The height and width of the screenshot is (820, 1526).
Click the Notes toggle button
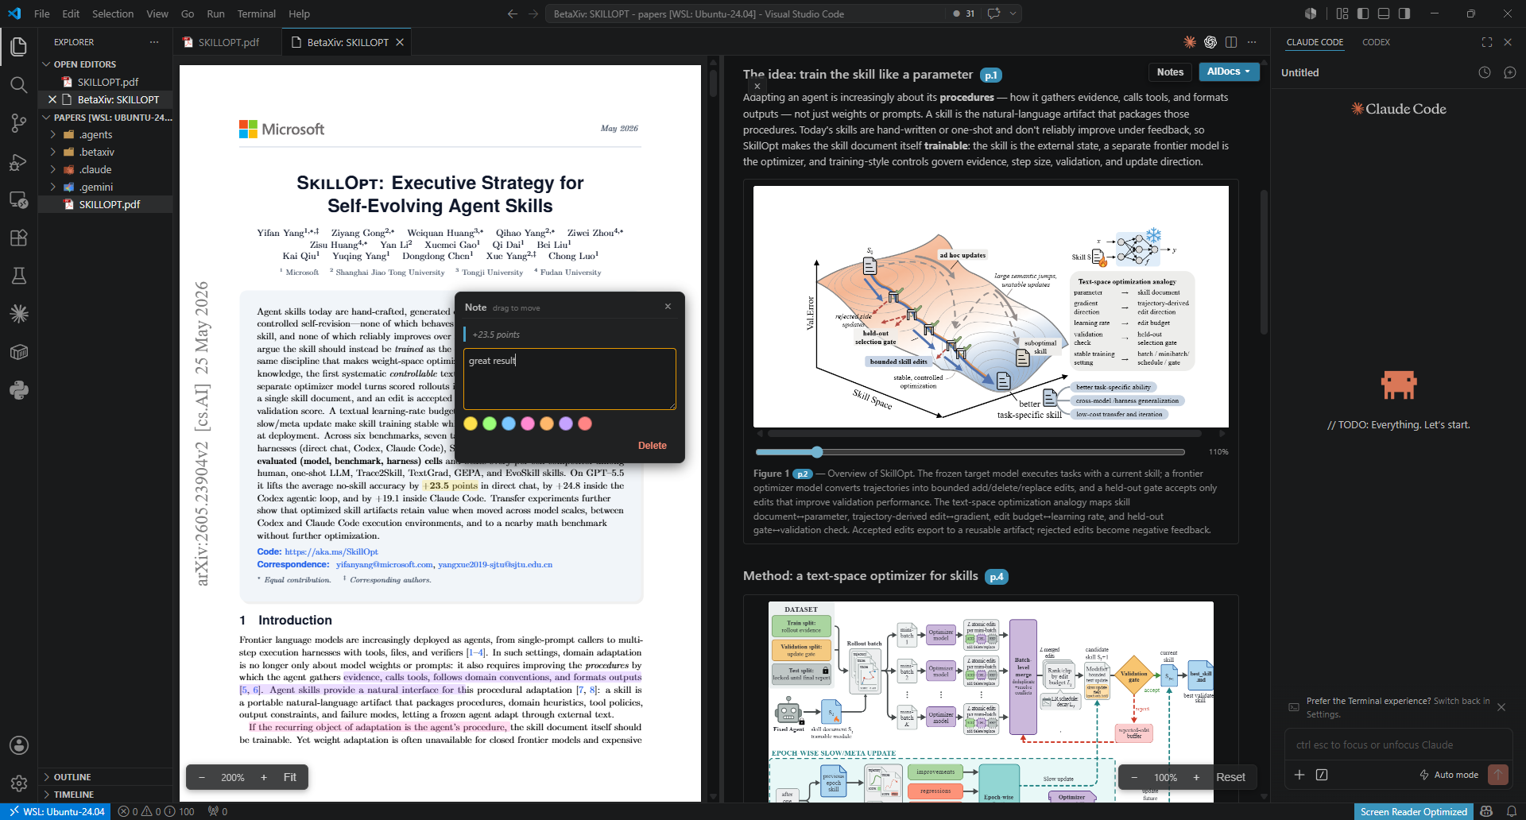point(1170,72)
